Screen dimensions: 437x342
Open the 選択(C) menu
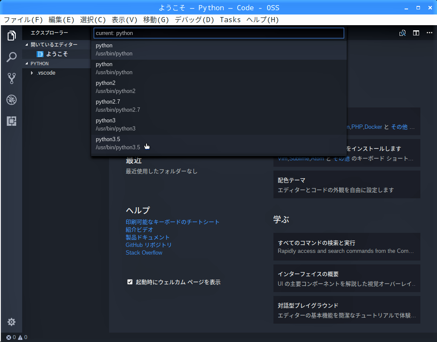pyautogui.click(x=93, y=20)
